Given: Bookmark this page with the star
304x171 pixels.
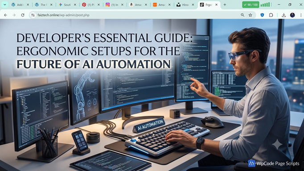Looking at the screenshot, I should coord(251,15).
